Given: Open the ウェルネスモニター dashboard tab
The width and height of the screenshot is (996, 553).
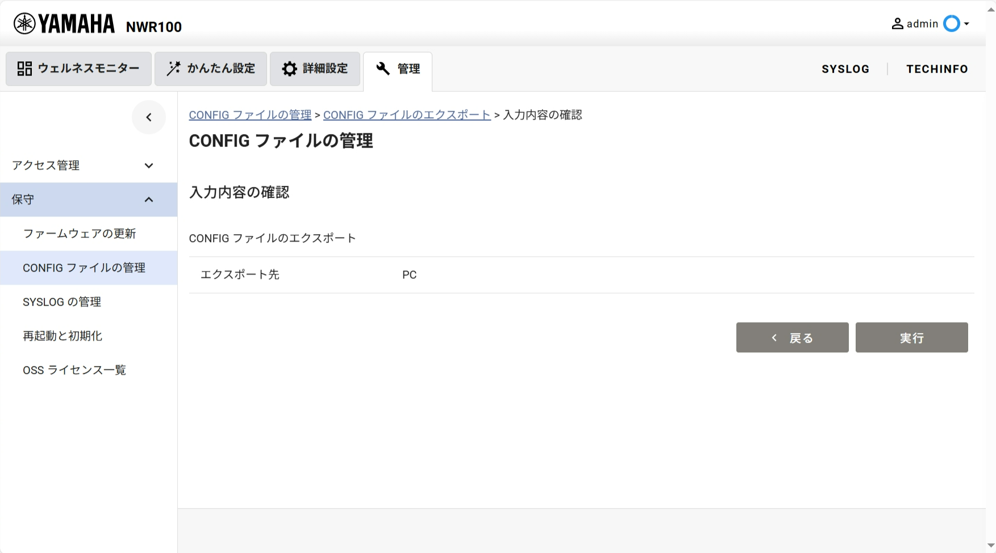Looking at the screenshot, I should (78, 69).
